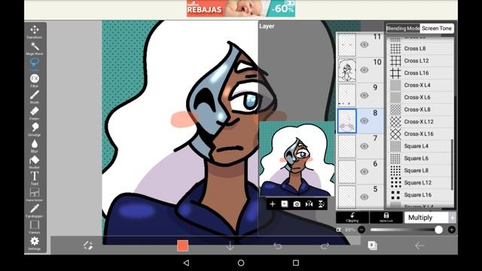Open the Canvas tool

tap(35, 227)
